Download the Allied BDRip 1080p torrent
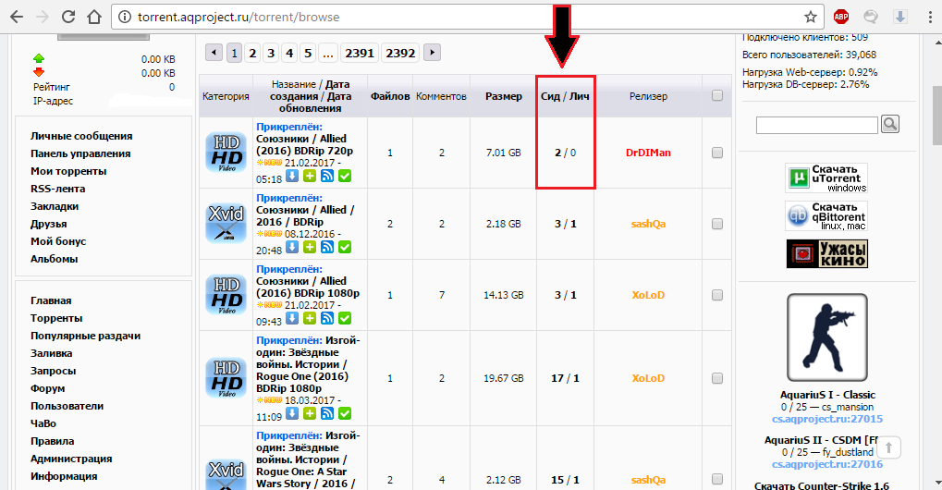The height and width of the screenshot is (490, 942). pos(292,318)
